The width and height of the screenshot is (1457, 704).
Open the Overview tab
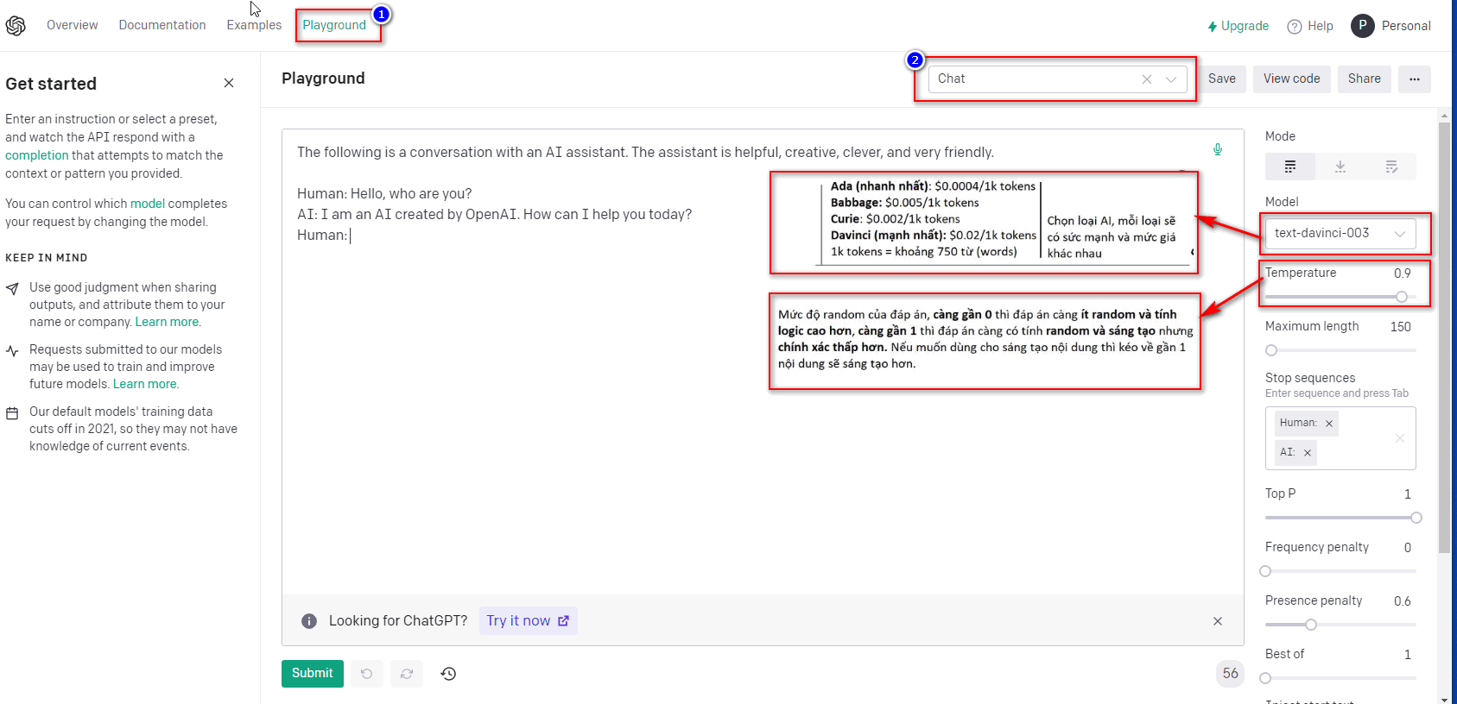[x=73, y=25]
